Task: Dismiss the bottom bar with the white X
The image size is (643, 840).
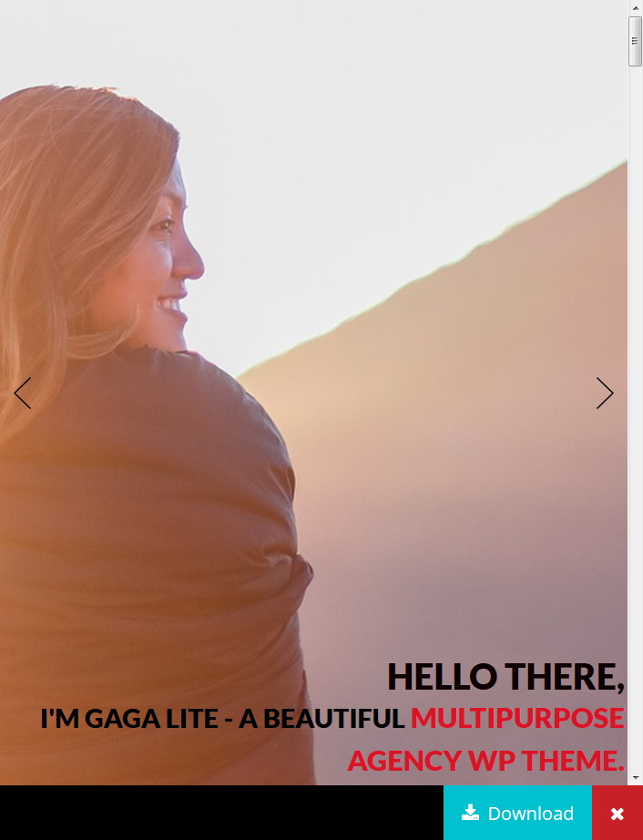Action: (x=617, y=814)
